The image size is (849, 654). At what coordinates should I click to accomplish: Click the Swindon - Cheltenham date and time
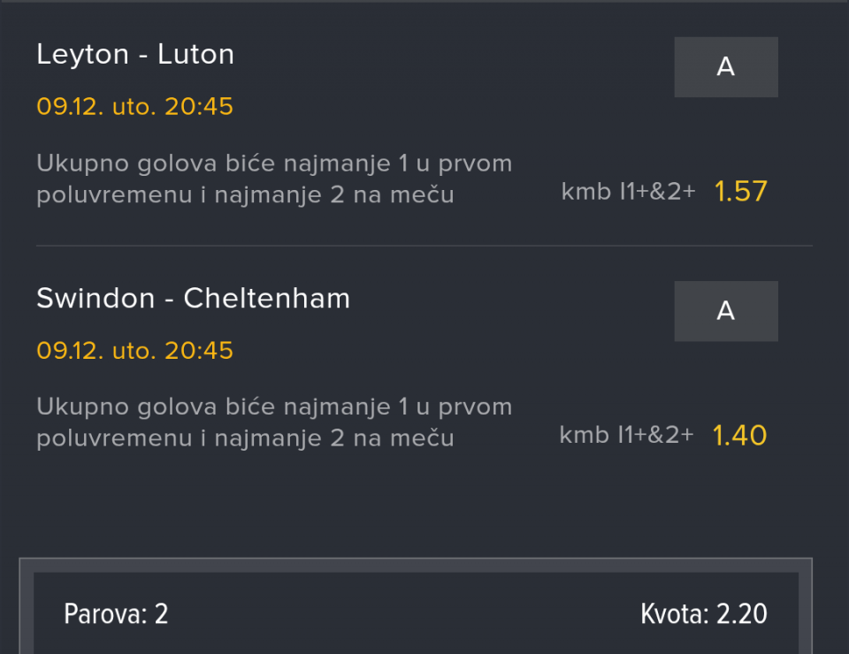coord(134,351)
